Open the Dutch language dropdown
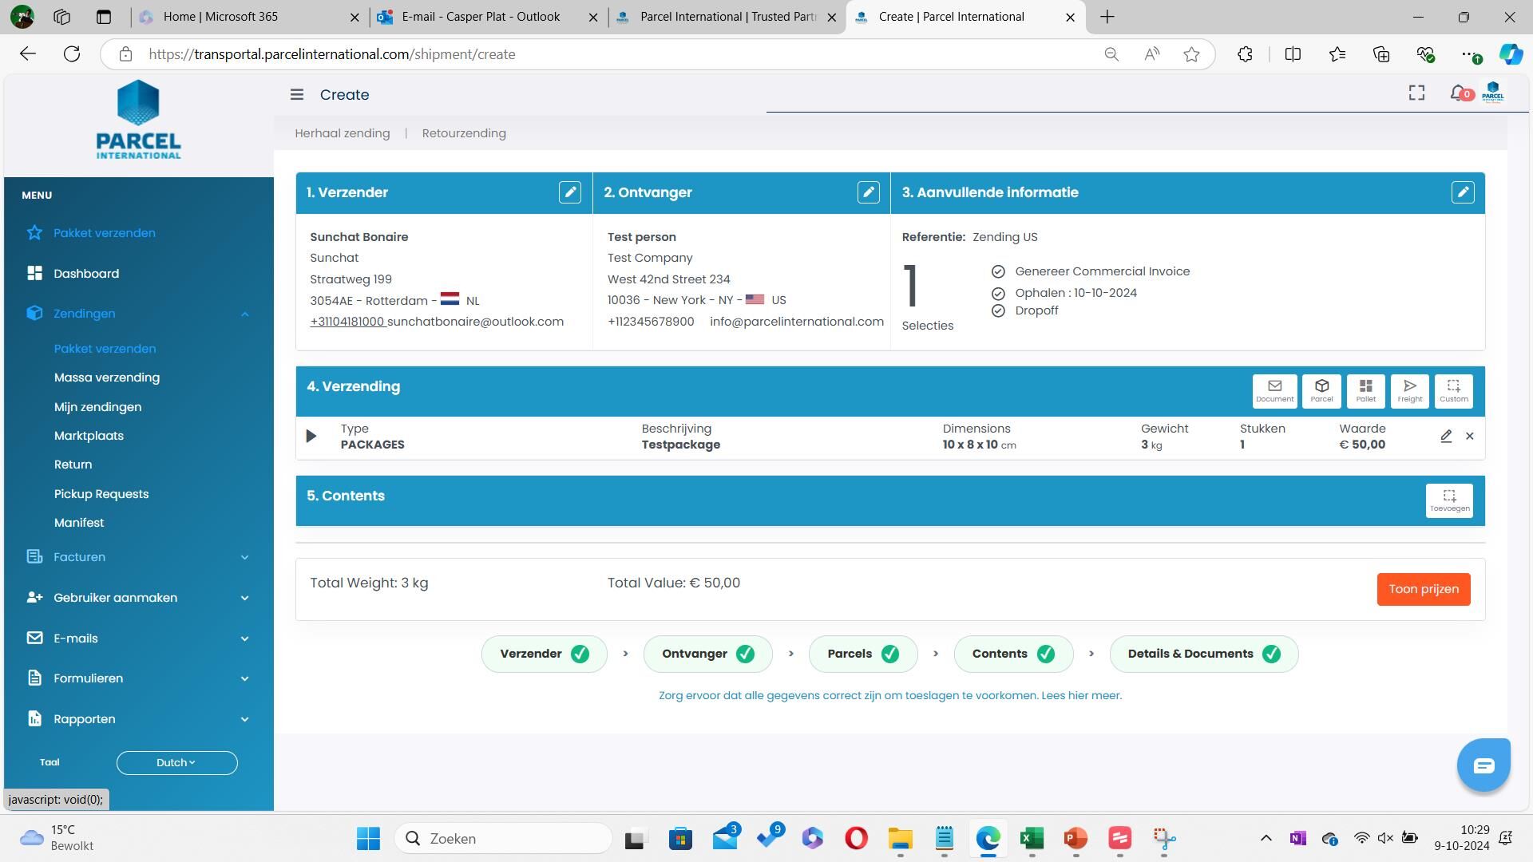The width and height of the screenshot is (1533, 862). (x=176, y=763)
